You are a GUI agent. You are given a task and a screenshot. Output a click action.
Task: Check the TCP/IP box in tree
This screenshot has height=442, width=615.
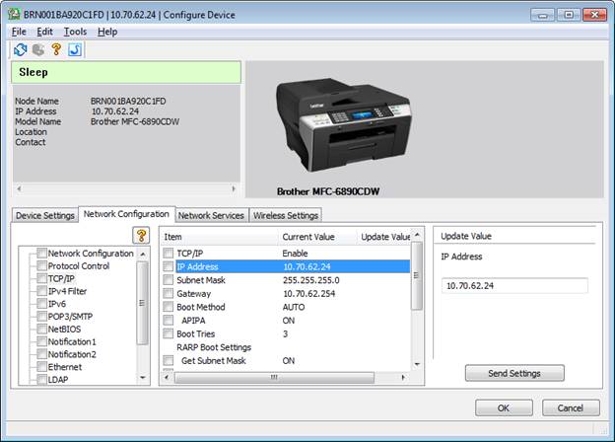point(42,279)
